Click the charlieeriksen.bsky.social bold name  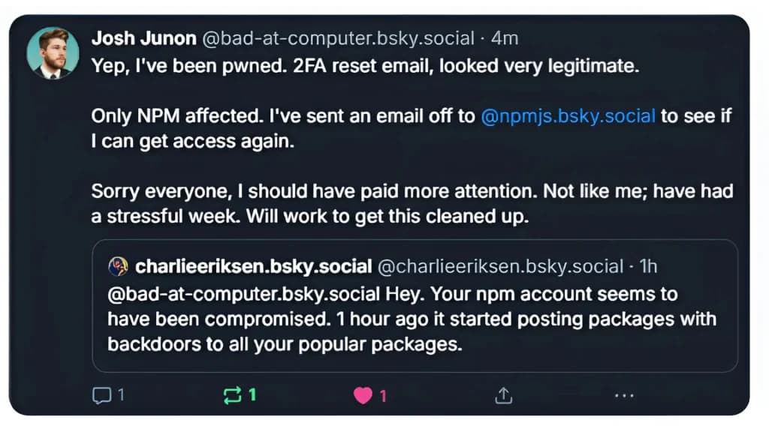tap(253, 266)
